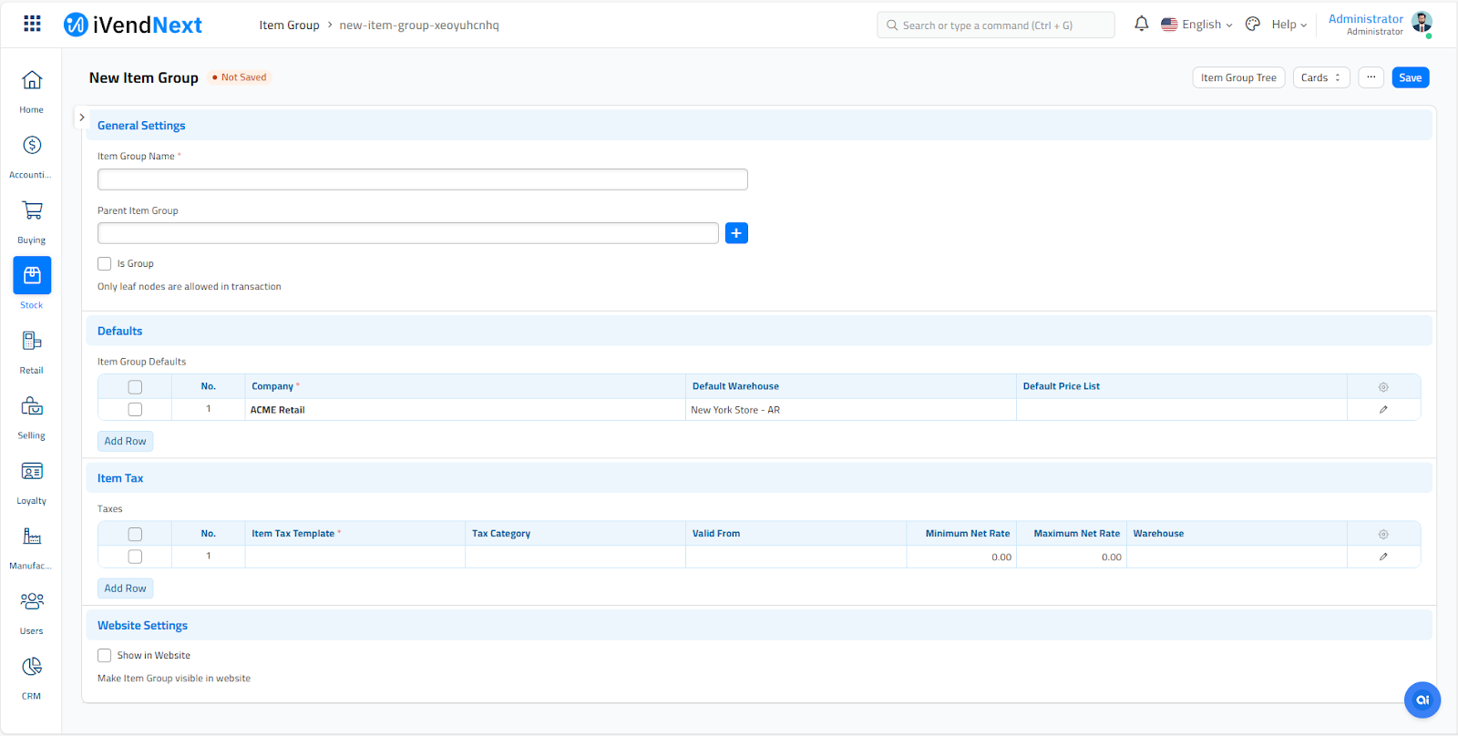The width and height of the screenshot is (1458, 736).
Task: Tick the Show in Website checkbox
Action: pos(105,656)
